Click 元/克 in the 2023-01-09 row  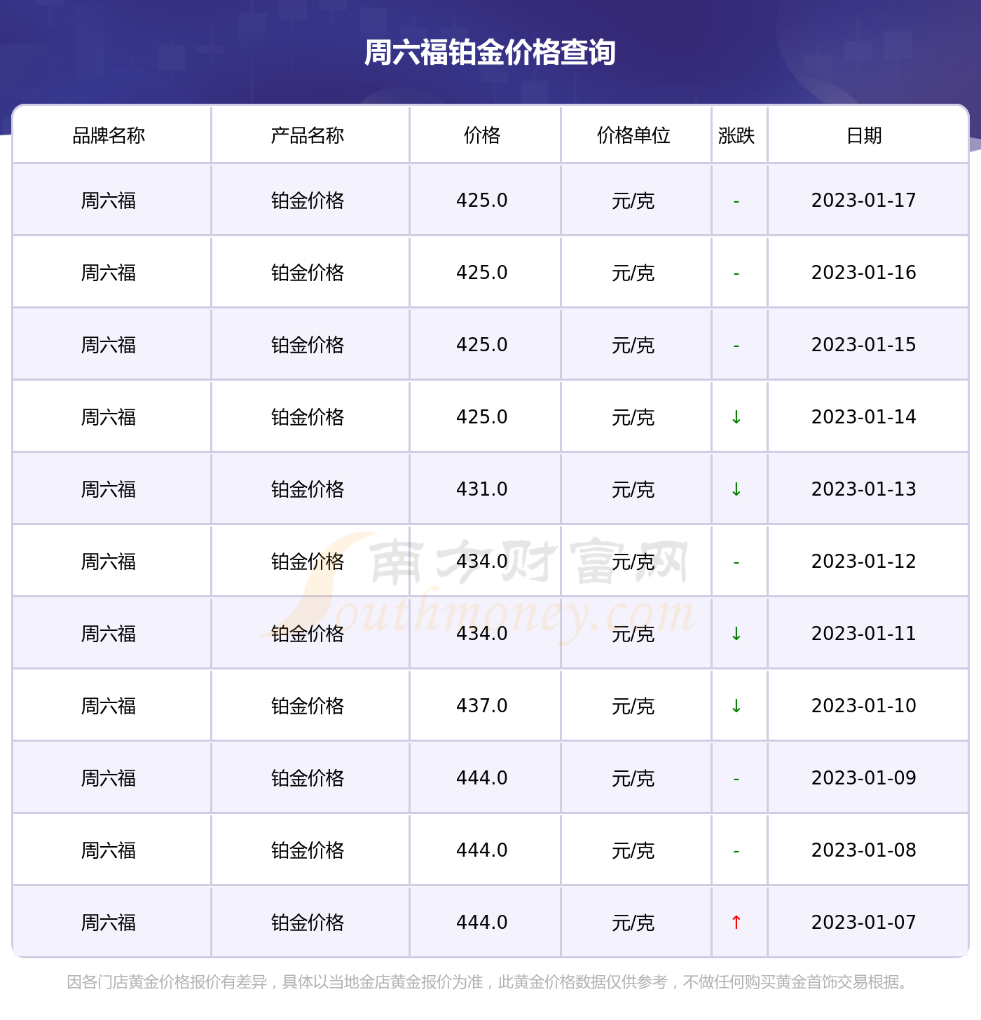click(x=633, y=778)
